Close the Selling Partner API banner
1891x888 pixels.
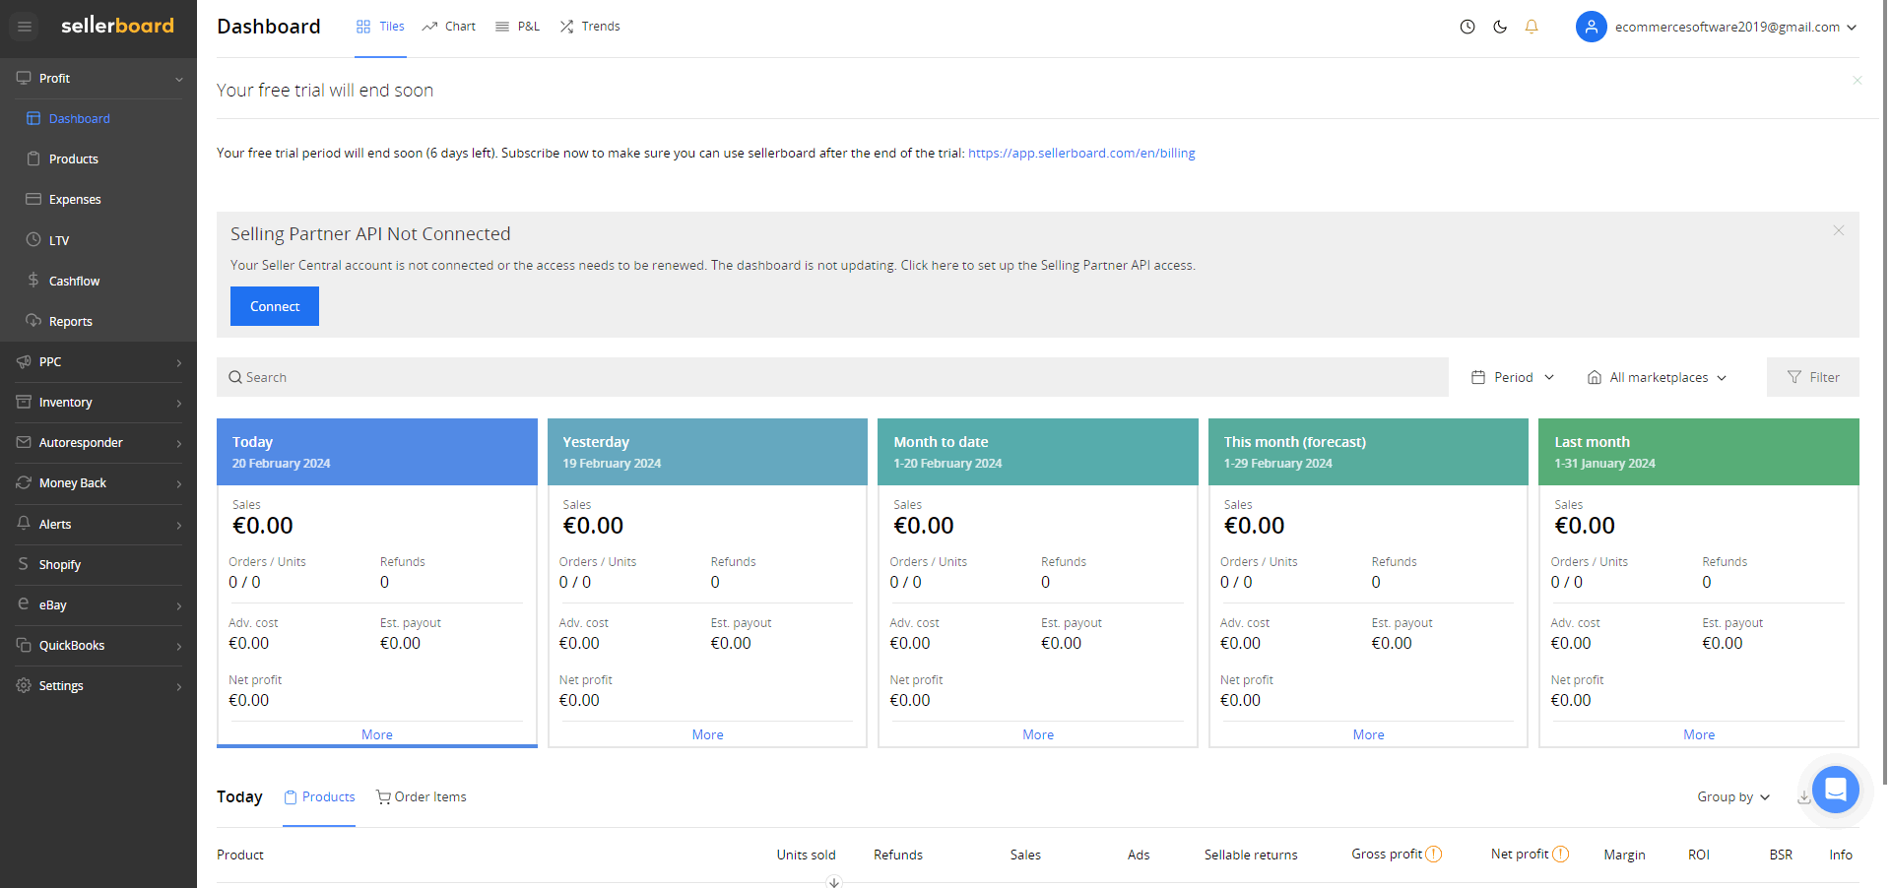[x=1838, y=230]
